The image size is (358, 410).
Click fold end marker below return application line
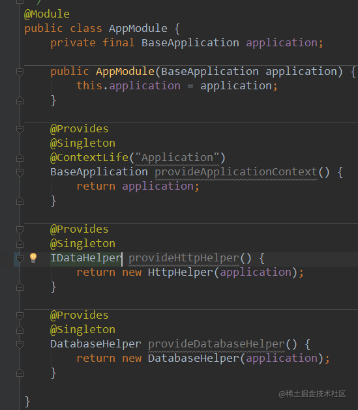pyautogui.click(x=20, y=201)
